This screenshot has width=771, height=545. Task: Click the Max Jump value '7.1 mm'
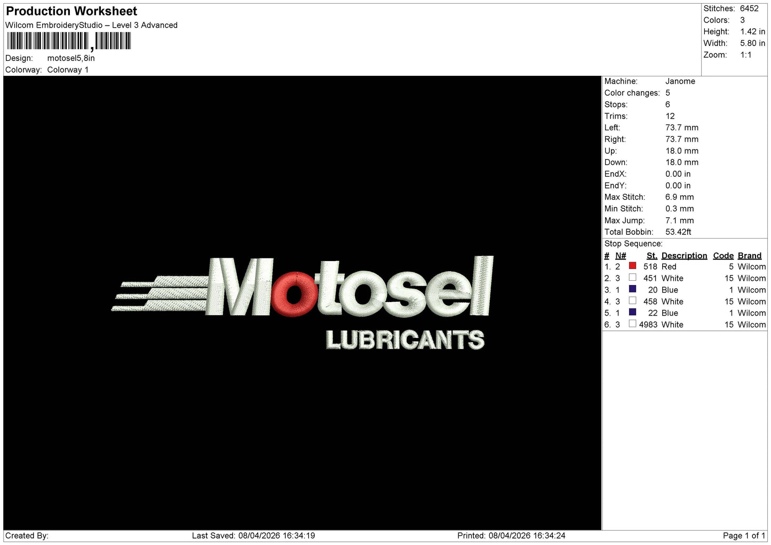point(680,220)
